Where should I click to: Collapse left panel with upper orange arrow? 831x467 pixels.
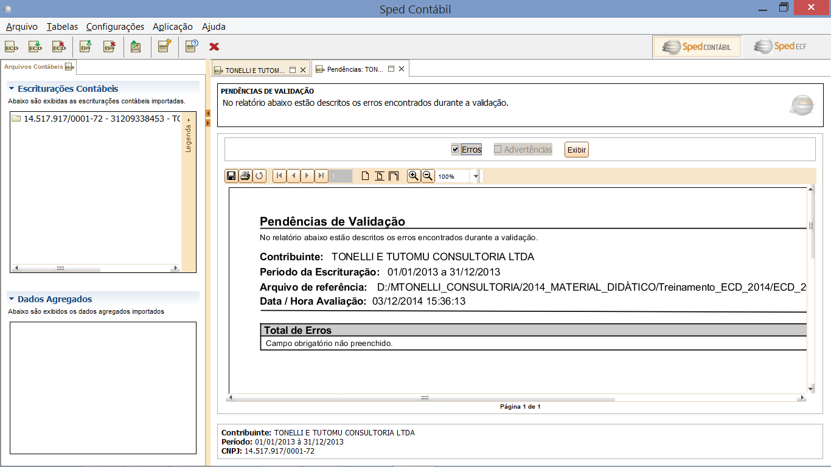pos(208,113)
